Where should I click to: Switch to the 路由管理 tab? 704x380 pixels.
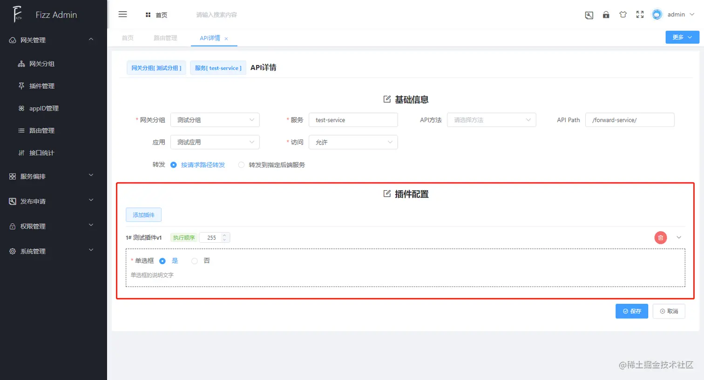pos(165,38)
